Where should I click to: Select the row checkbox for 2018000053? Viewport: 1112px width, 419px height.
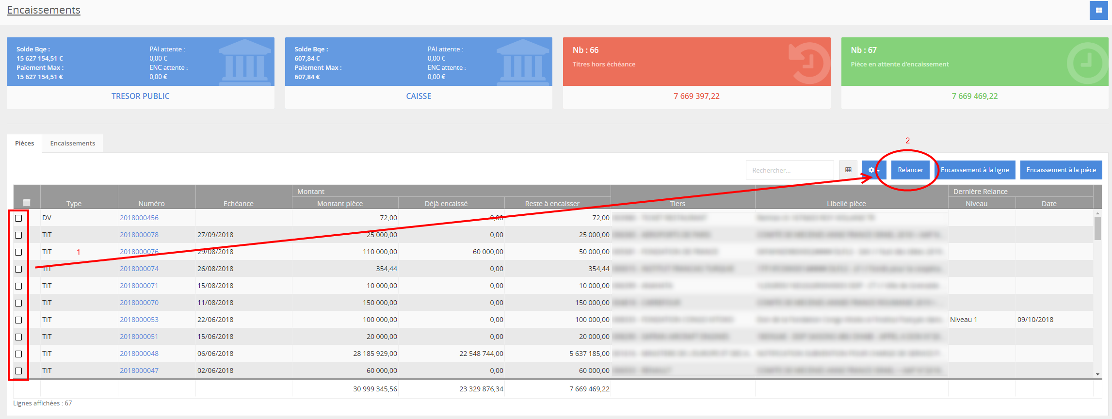tap(18, 320)
